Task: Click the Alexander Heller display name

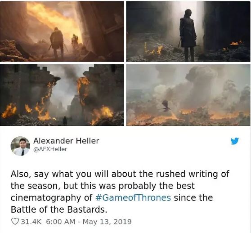Action: click(66, 141)
